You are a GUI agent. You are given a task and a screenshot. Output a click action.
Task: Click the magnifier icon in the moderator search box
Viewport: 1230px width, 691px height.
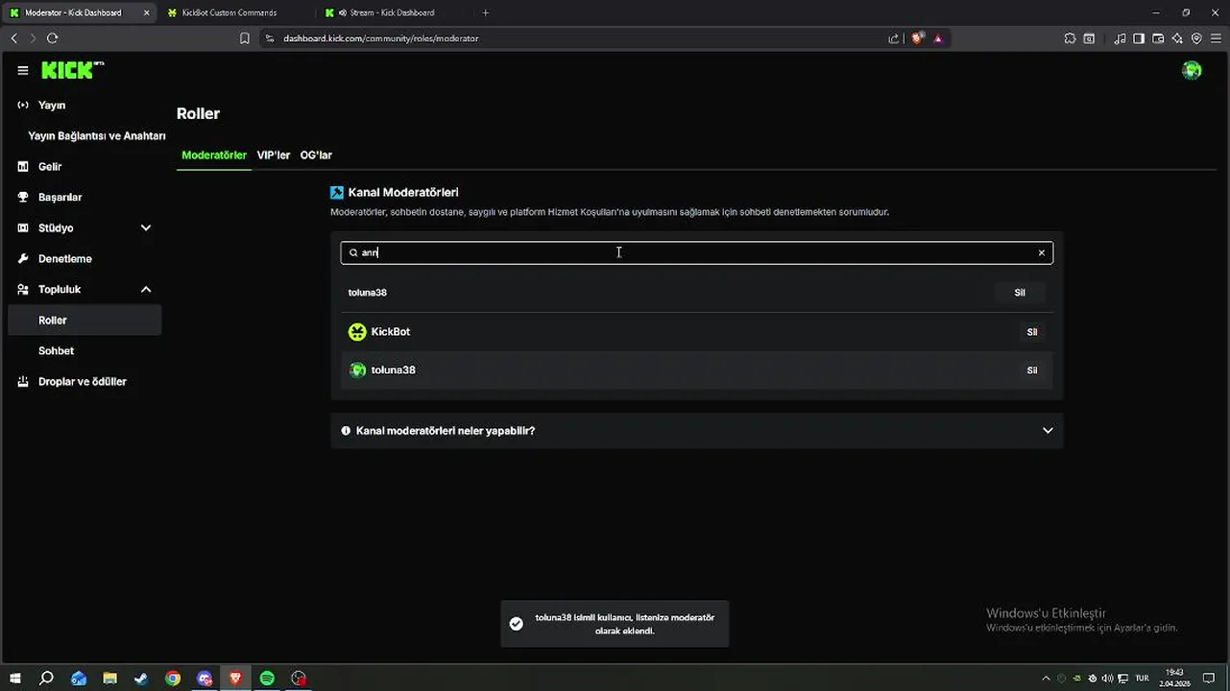pyautogui.click(x=352, y=252)
